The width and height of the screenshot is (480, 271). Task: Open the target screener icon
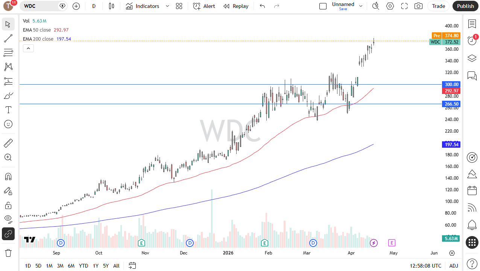[x=472, y=157]
